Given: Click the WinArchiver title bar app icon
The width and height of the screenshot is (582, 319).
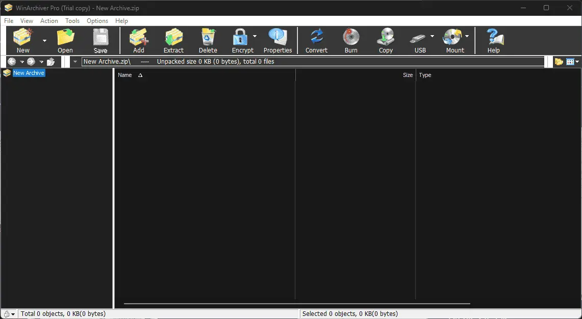Looking at the screenshot, I should (8, 8).
